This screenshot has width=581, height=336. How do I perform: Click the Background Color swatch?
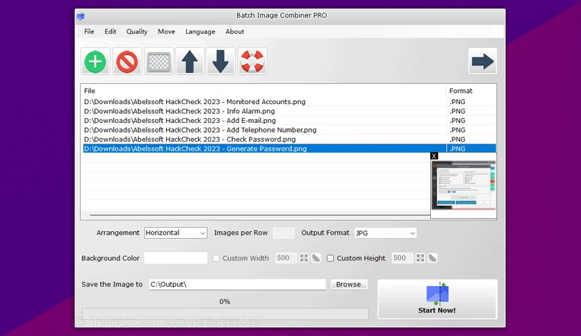point(176,258)
